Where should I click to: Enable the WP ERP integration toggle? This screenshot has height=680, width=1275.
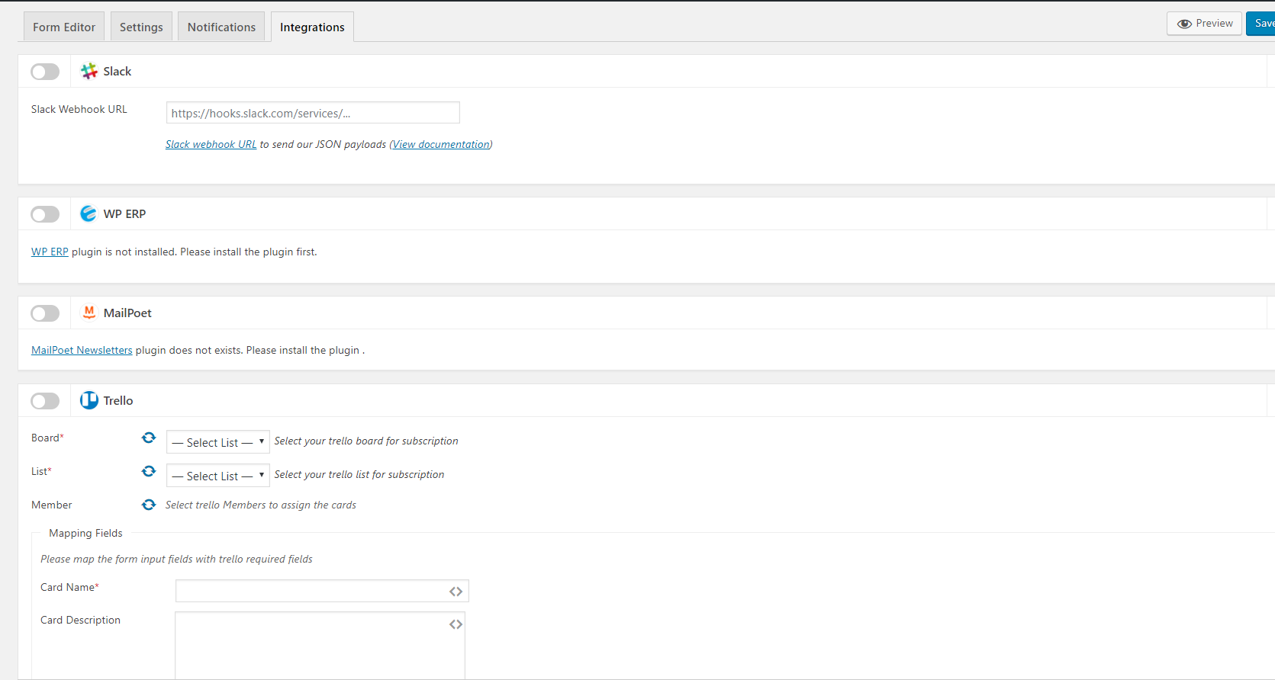pos(45,214)
